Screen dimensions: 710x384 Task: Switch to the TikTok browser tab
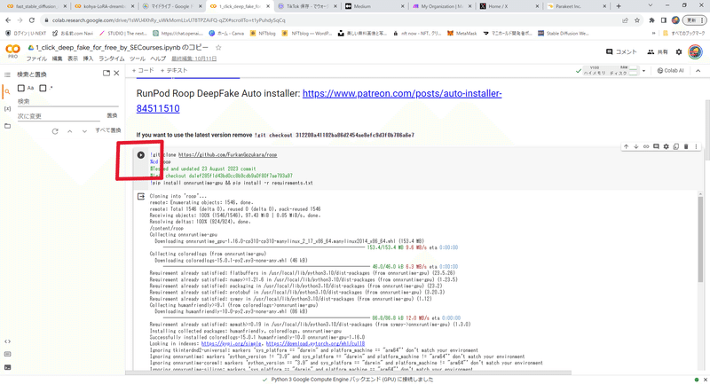click(x=306, y=6)
